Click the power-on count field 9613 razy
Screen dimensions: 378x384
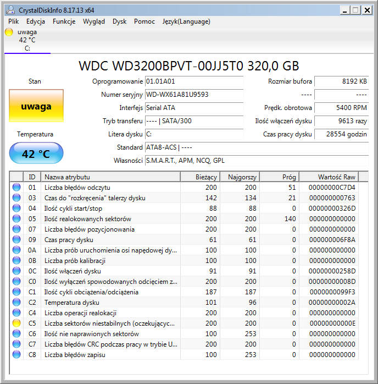coord(342,121)
